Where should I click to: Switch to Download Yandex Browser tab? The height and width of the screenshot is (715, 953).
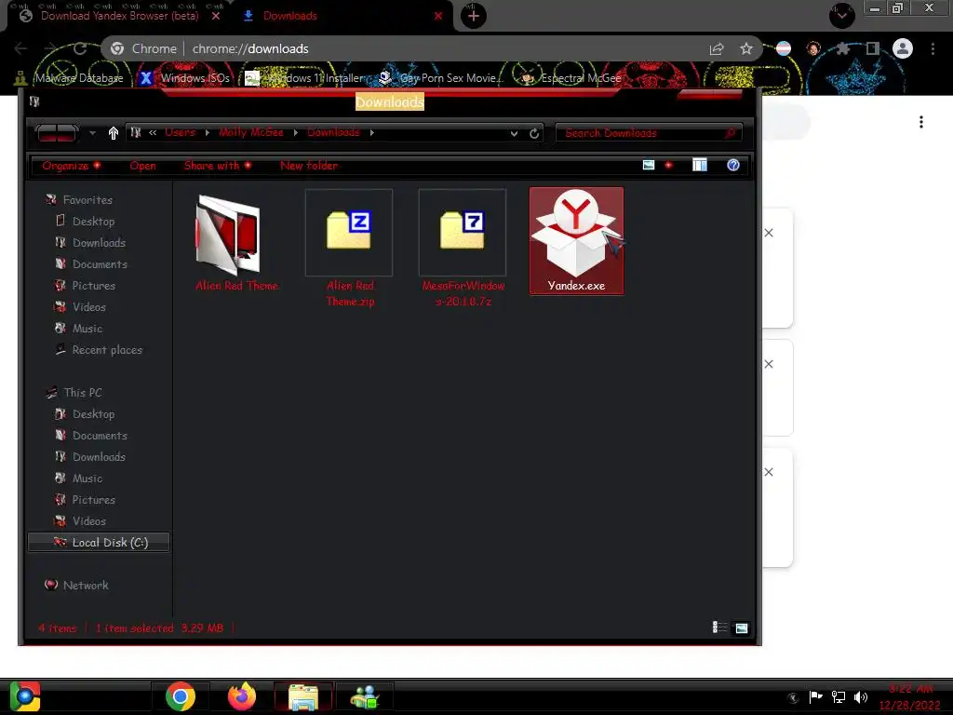[x=119, y=16]
